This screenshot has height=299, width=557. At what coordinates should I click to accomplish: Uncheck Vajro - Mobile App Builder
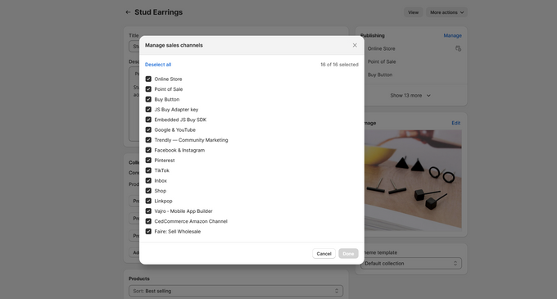point(148,211)
